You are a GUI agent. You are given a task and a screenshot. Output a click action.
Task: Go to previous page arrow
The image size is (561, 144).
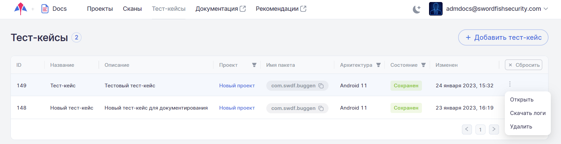[467, 129]
